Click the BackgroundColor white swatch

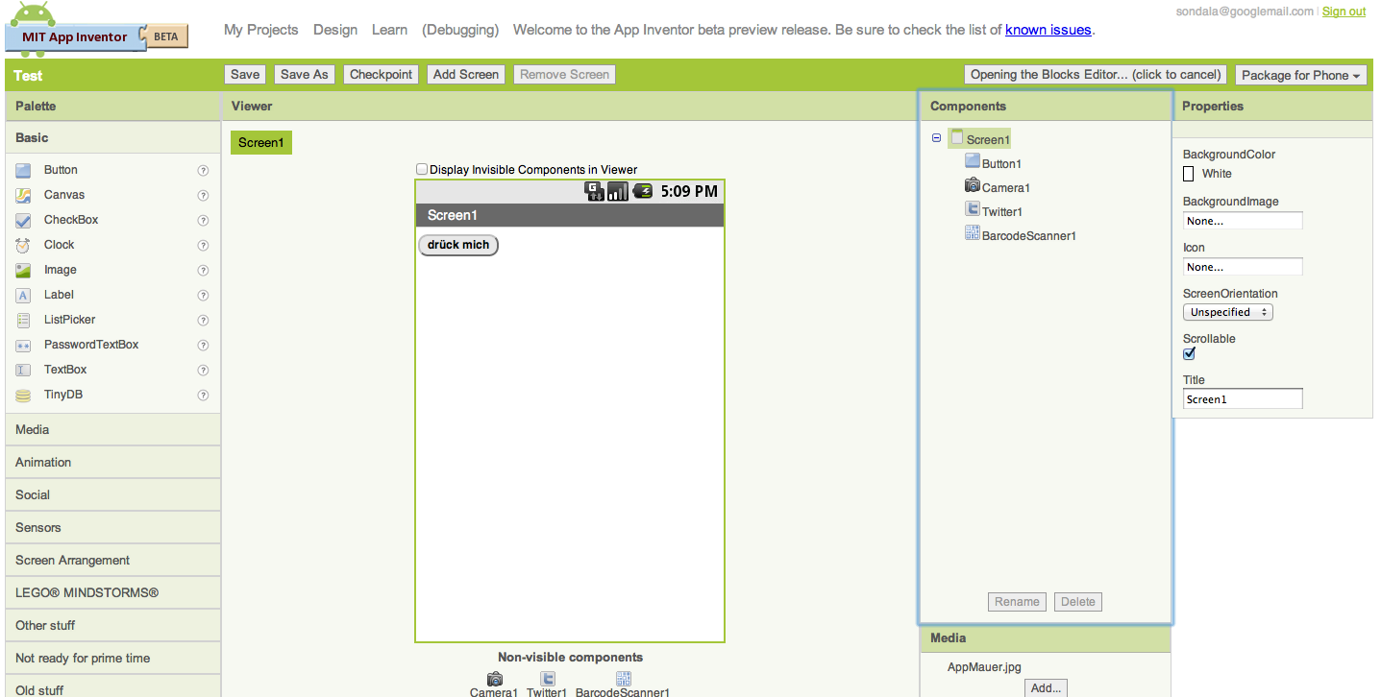(1189, 174)
